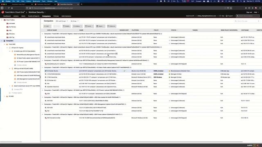
Task: Click the ALERTS indicator in the status bar
Action: click(249, 145)
